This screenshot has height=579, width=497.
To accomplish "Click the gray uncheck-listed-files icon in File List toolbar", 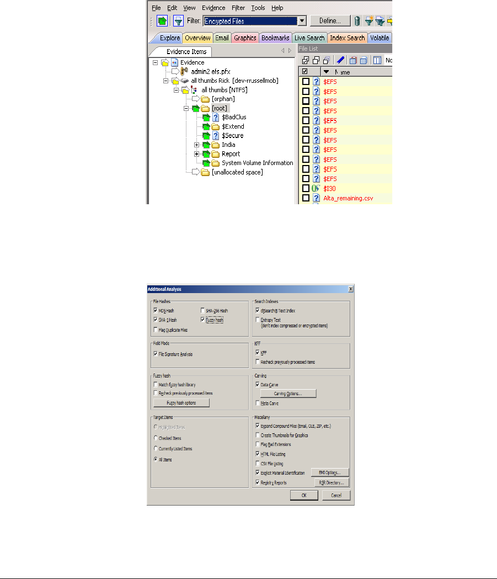I will pyautogui.click(x=326, y=60).
